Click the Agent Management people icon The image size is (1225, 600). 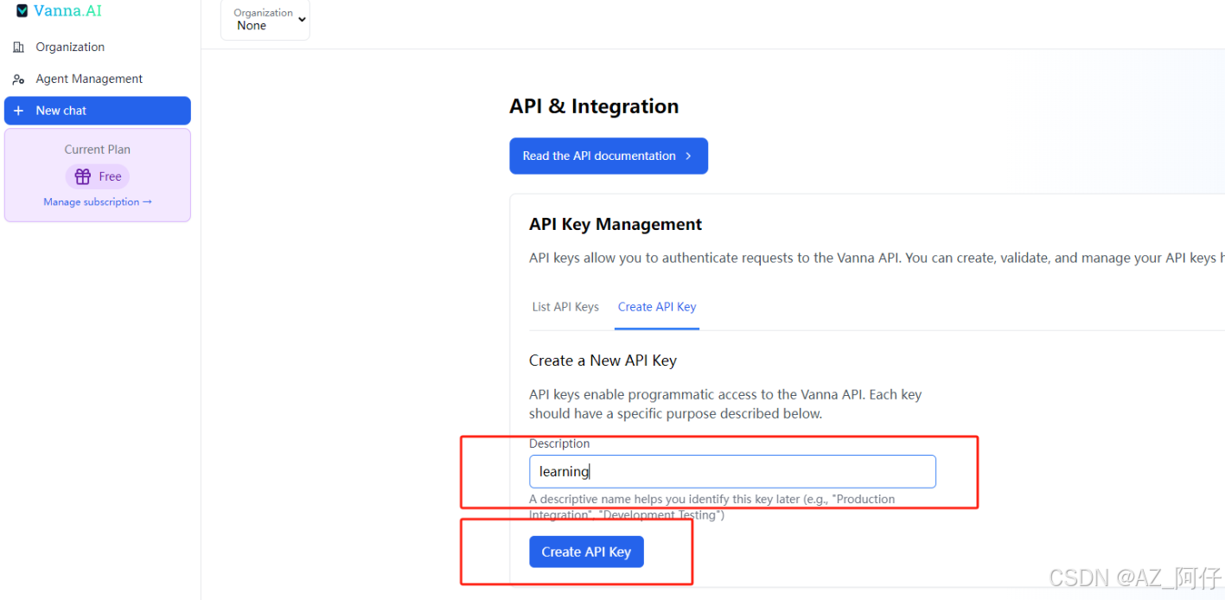(18, 80)
